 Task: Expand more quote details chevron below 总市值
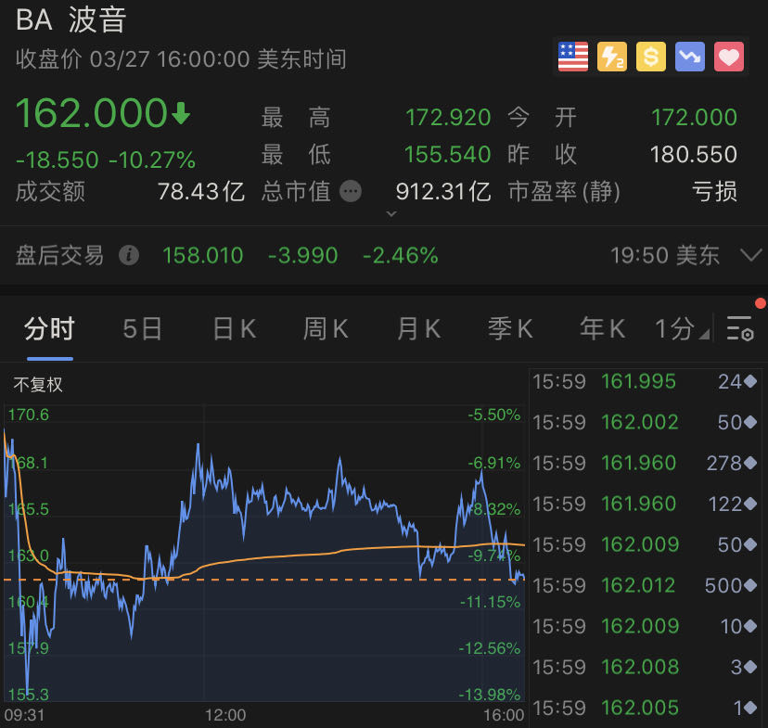click(x=391, y=214)
